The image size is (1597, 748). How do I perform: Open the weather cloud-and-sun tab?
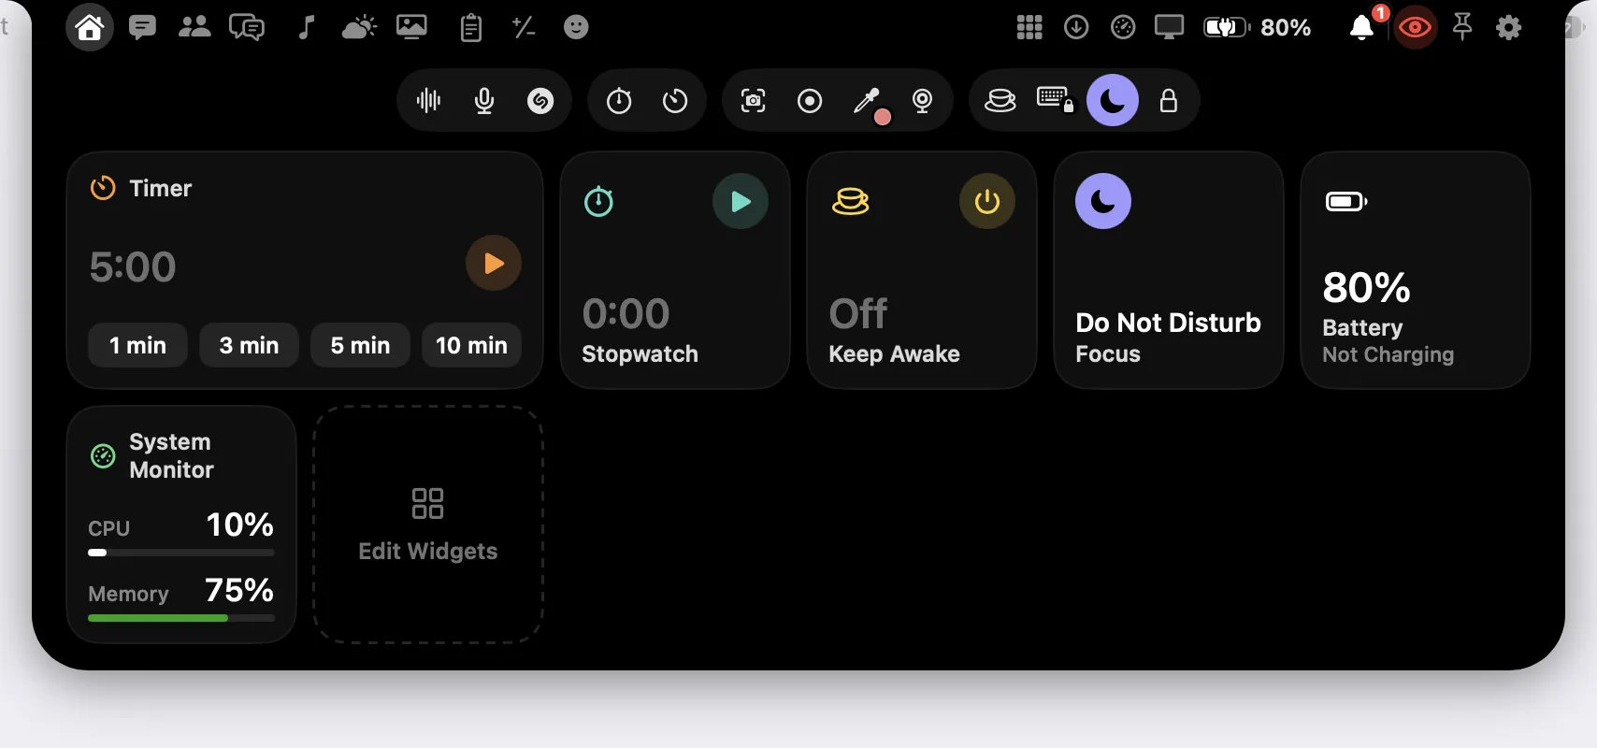pos(359,27)
